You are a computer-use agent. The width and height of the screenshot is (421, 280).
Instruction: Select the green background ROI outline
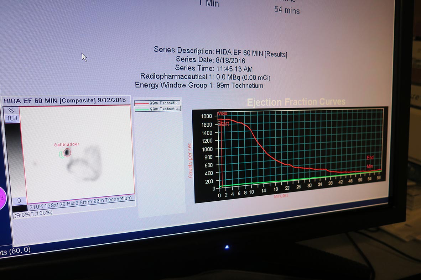pyautogui.click(x=61, y=155)
